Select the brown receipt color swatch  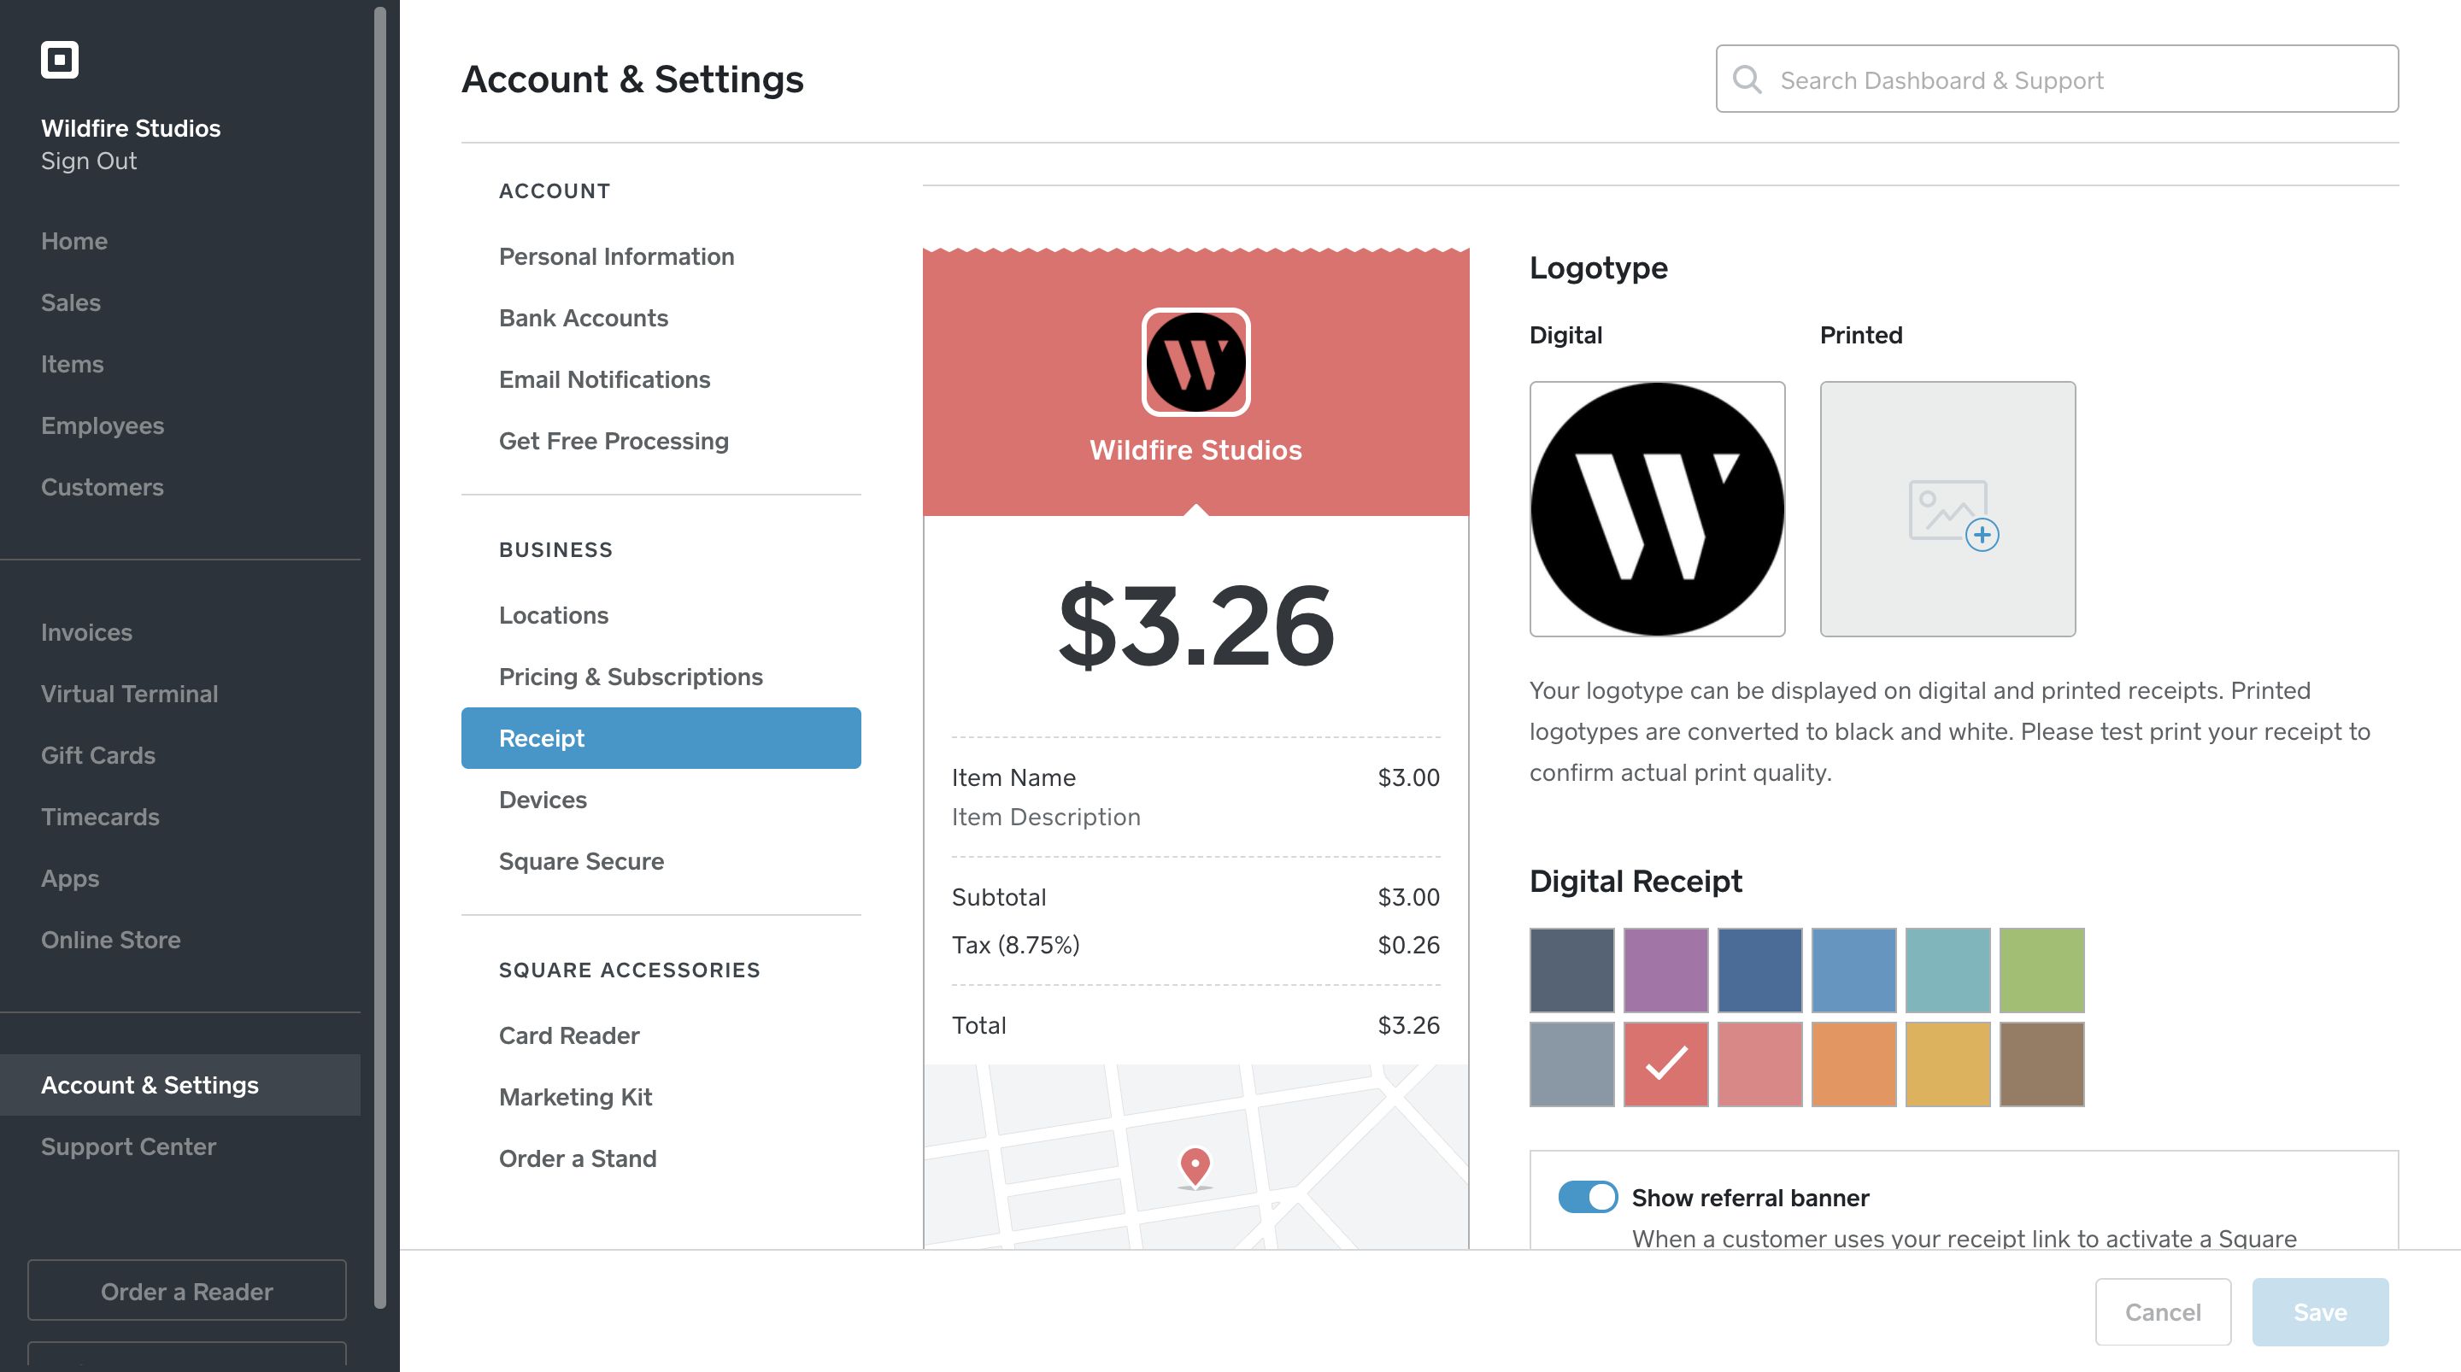pos(2041,1064)
